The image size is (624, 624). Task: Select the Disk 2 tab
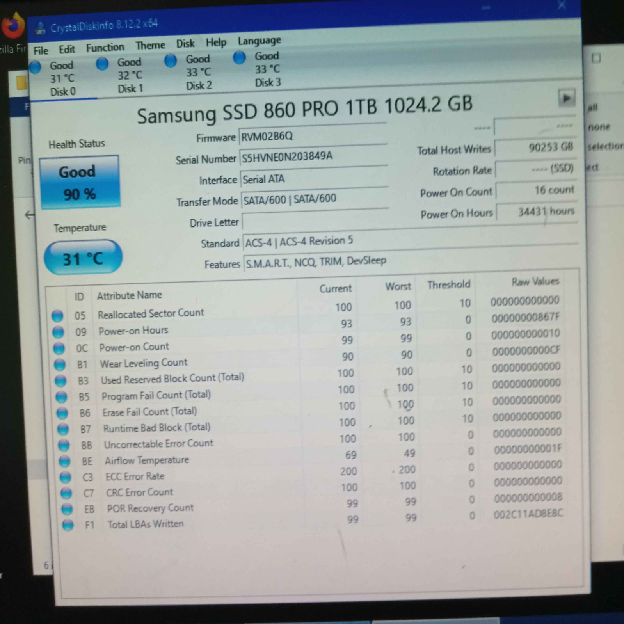click(x=199, y=72)
